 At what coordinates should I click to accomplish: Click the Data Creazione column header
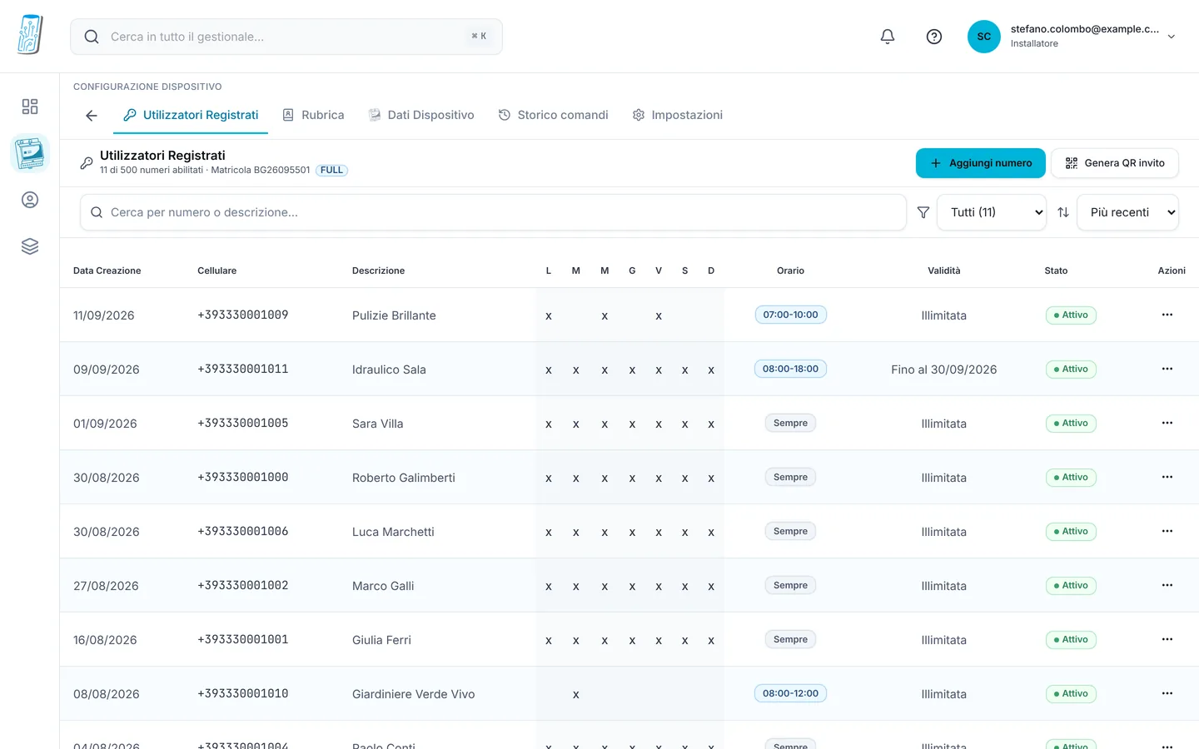[107, 270]
